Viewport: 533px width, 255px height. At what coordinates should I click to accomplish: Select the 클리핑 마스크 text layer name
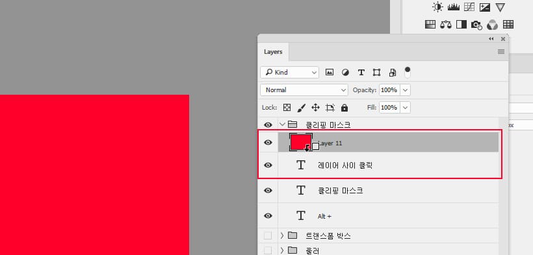340,191
